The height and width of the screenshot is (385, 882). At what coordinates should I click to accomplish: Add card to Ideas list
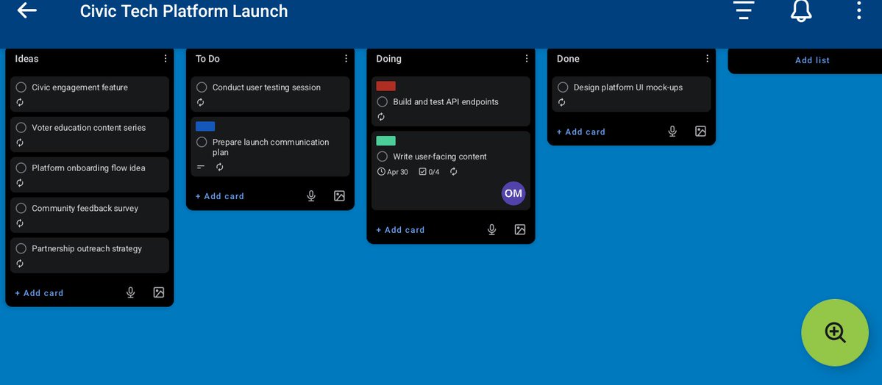pyautogui.click(x=39, y=293)
